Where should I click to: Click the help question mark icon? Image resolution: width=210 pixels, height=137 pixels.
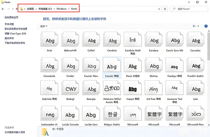click(x=206, y=26)
